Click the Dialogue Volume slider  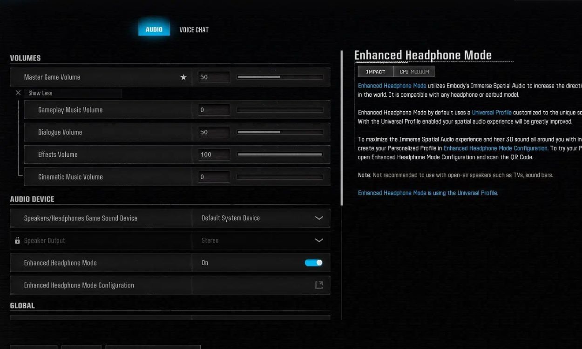click(x=279, y=132)
